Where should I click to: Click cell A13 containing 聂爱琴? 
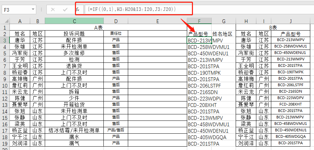(x=20, y=105)
